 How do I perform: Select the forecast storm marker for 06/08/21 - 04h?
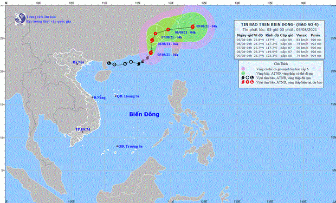(x=152, y=40)
